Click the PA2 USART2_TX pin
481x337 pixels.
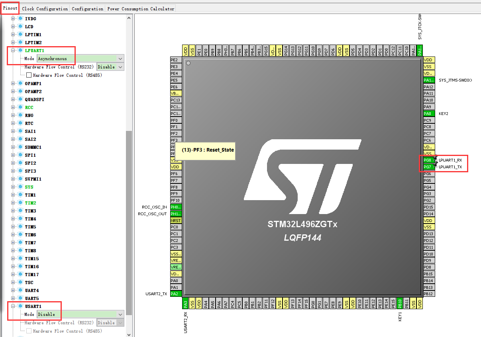click(x=176, y=294)
